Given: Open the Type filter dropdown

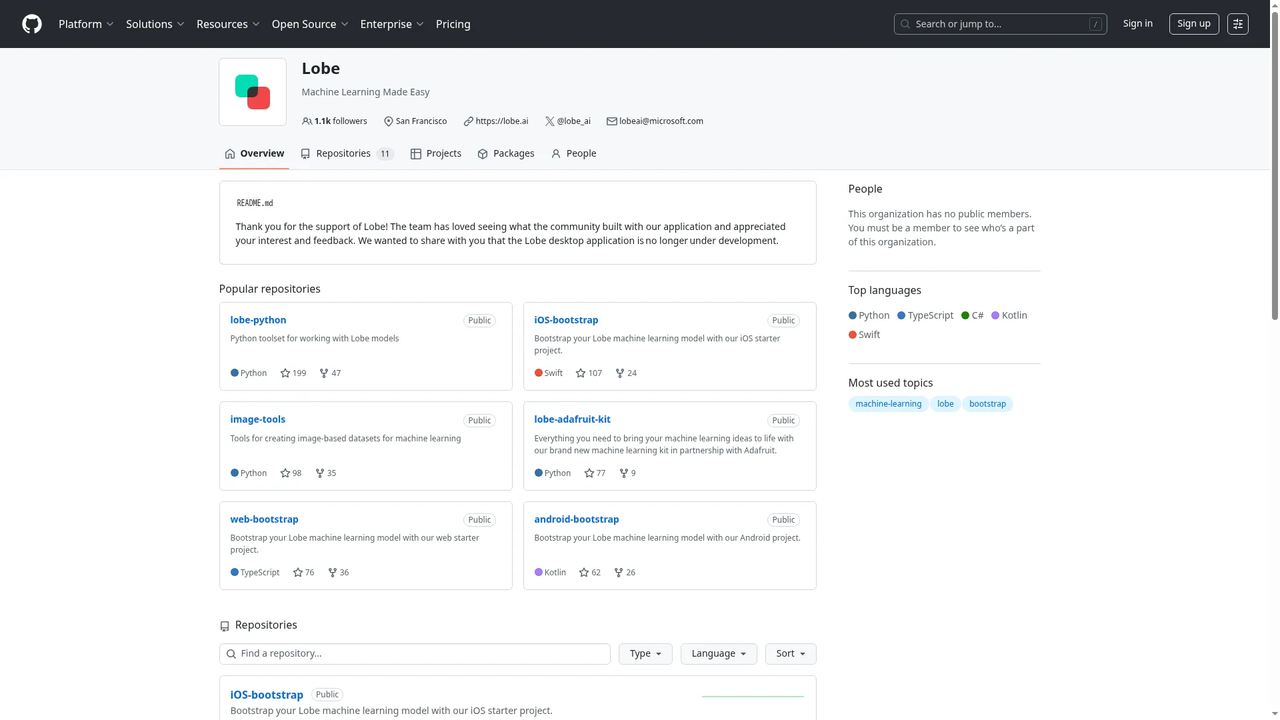Looking at the screenshot, I should click(x=645, y=654).
